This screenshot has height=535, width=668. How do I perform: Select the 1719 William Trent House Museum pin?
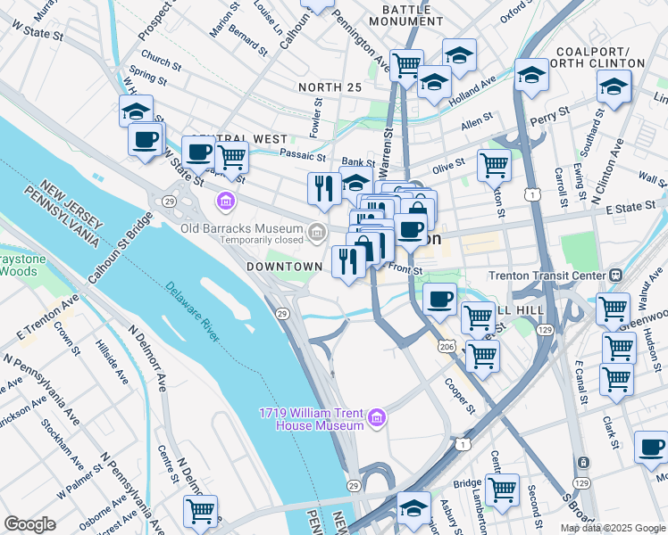(x=377, y=418)
